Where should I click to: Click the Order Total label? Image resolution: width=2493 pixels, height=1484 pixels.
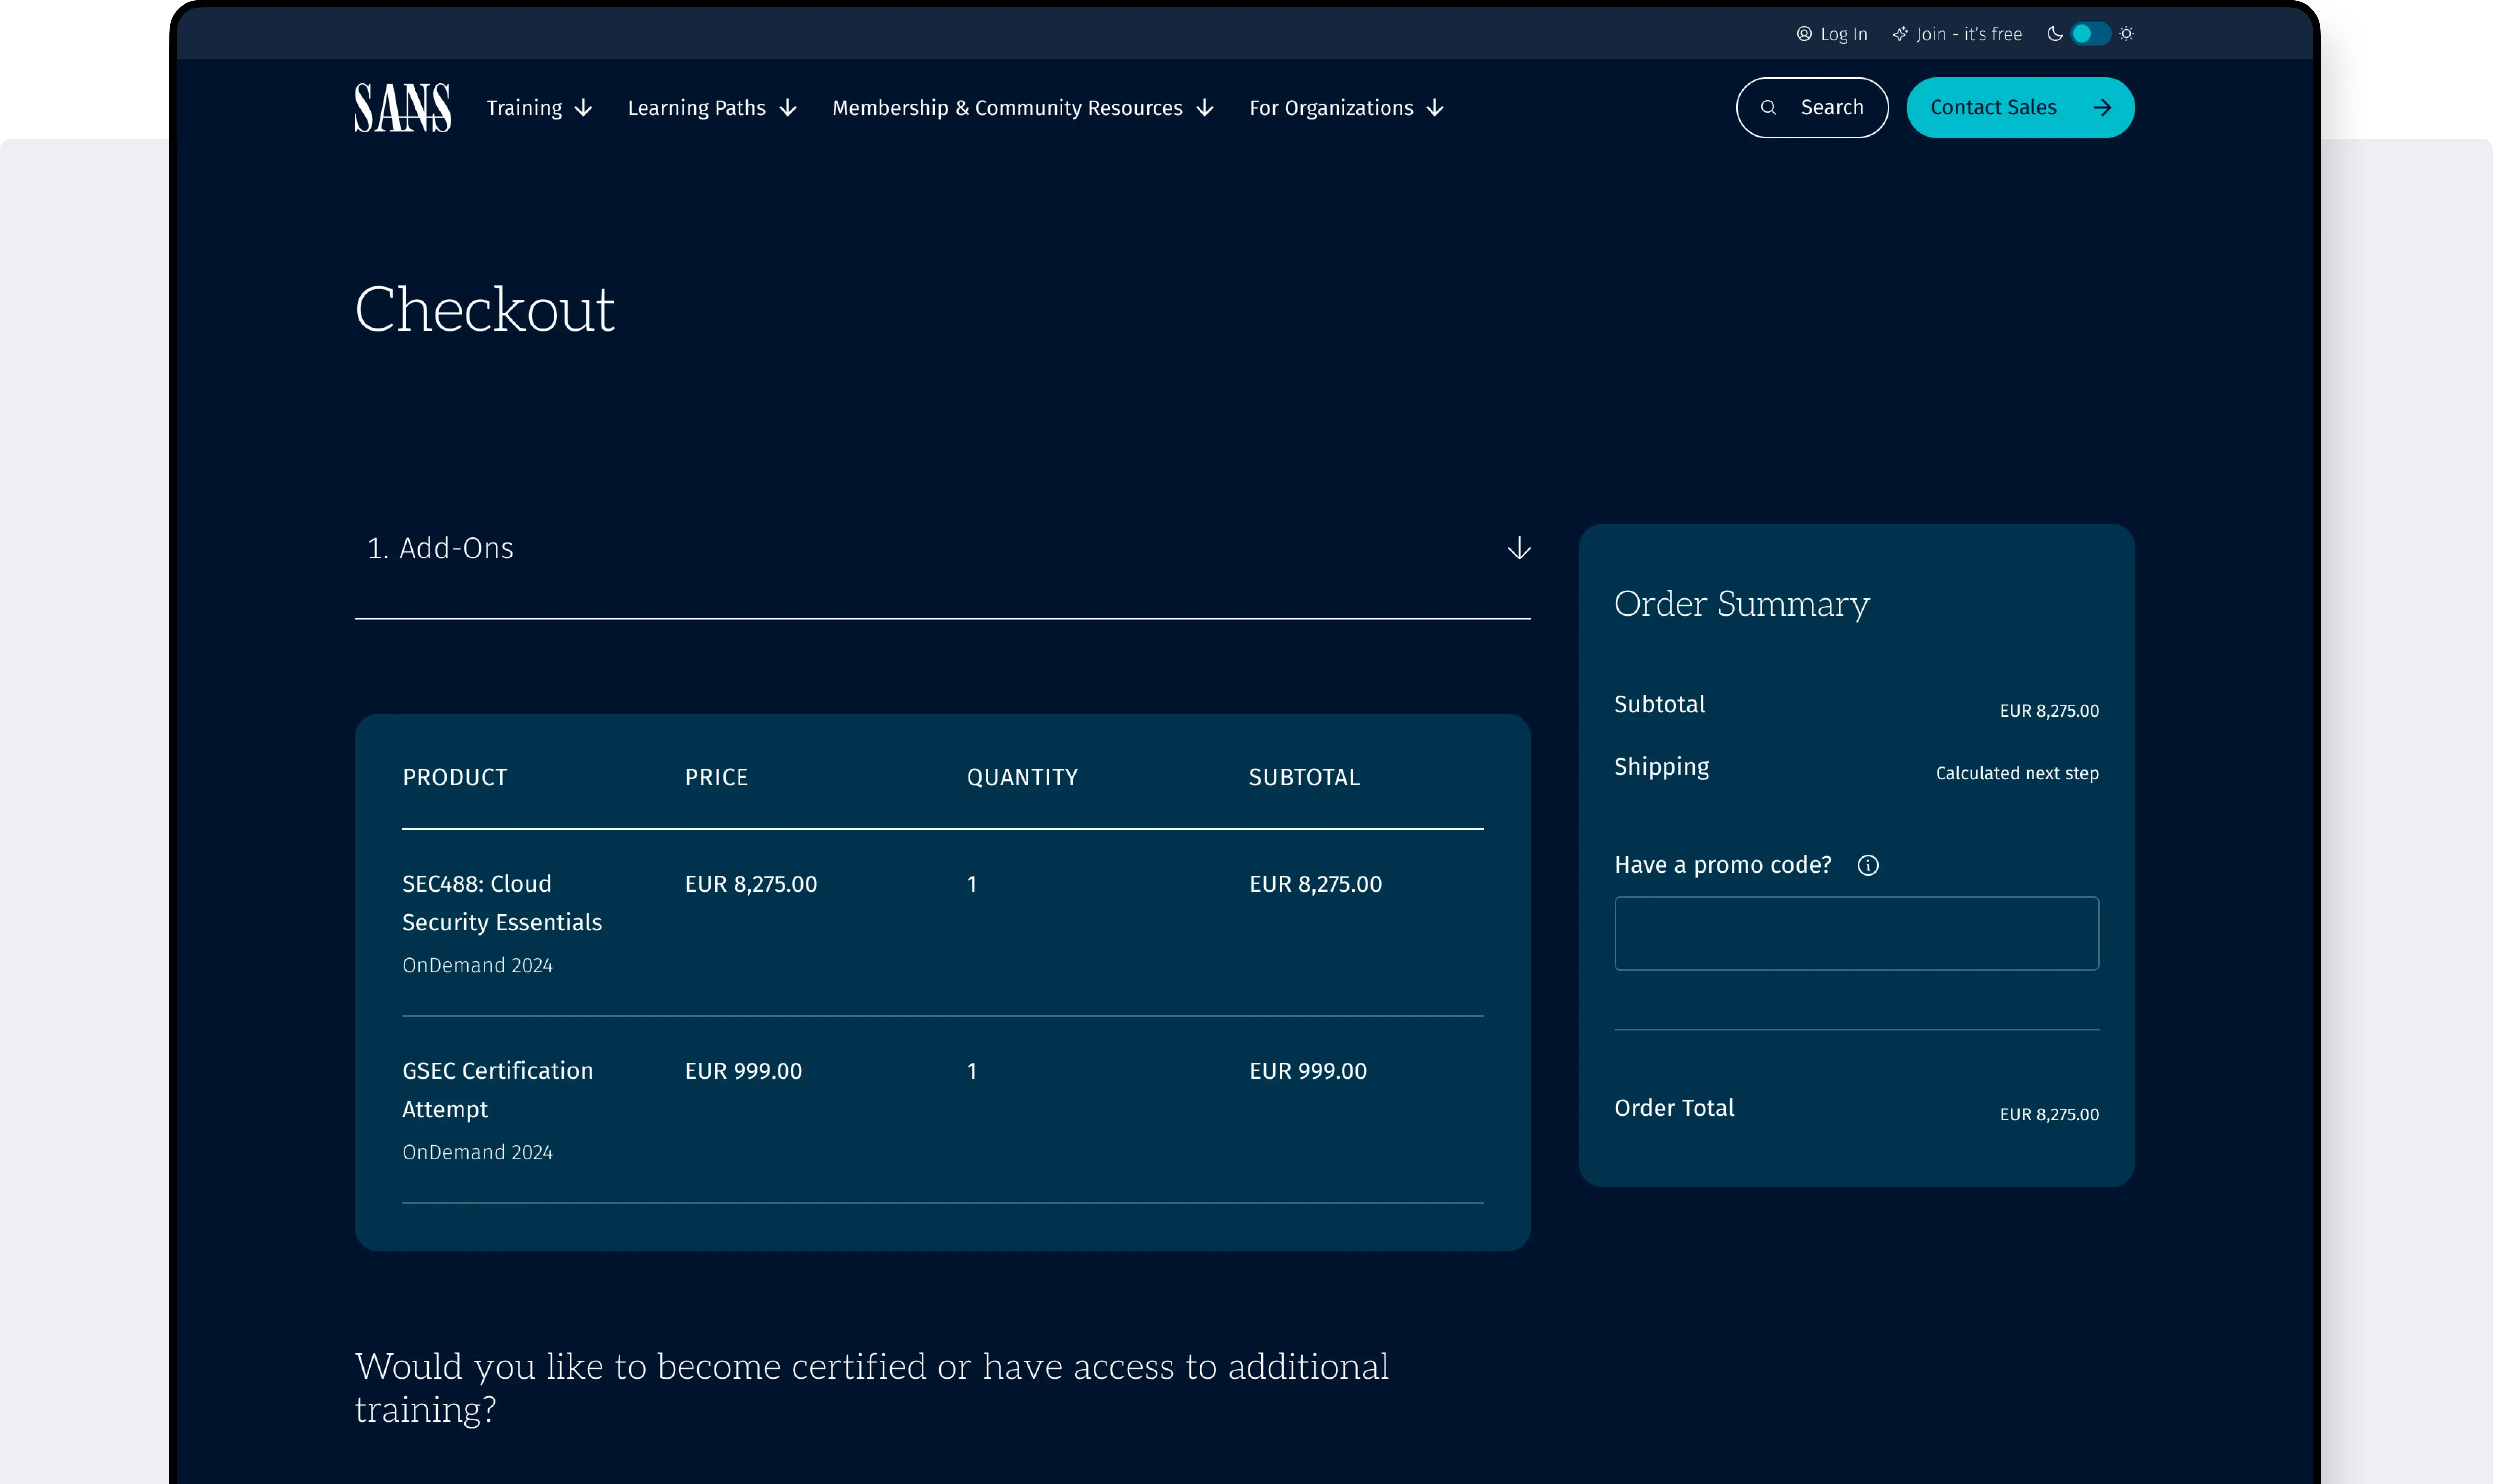1674,1108
